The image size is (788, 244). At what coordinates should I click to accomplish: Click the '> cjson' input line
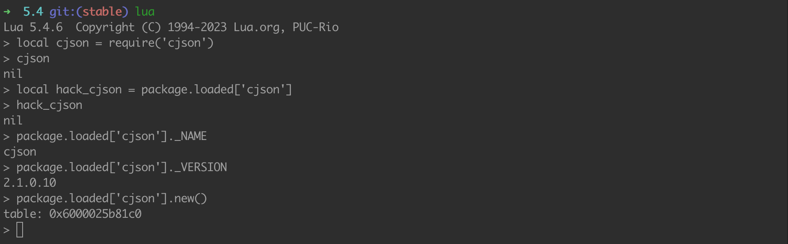coord(26,59)
